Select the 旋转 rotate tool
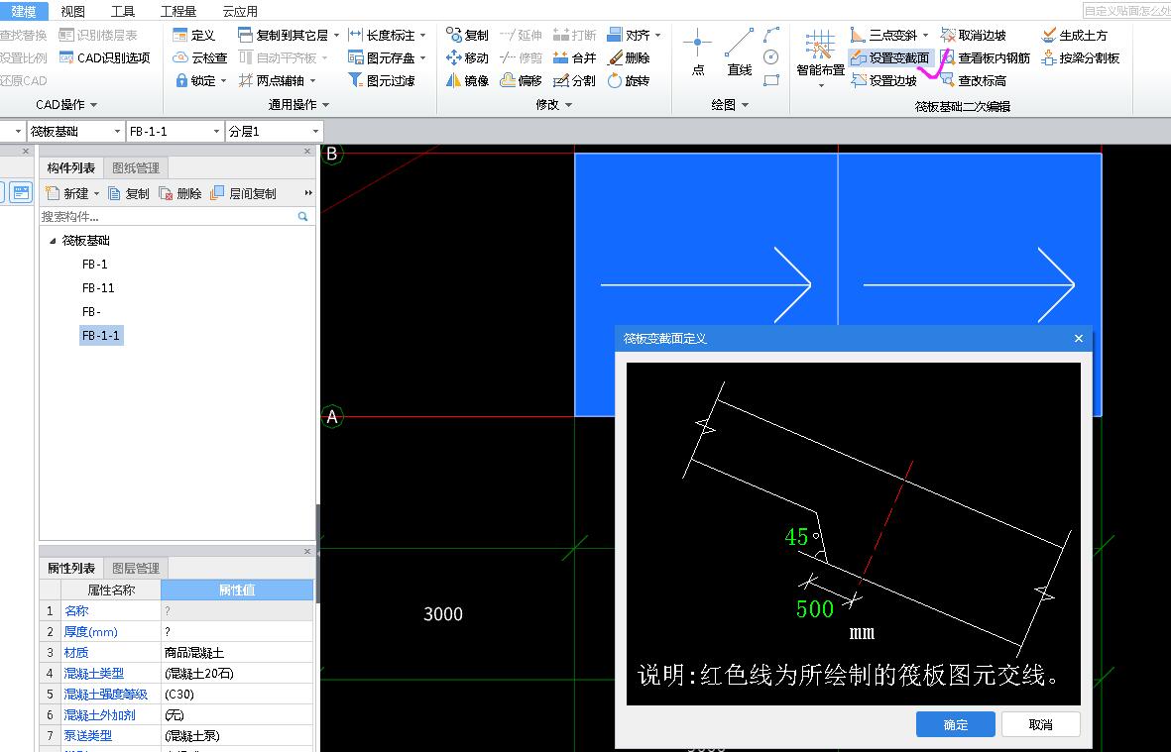The image size is (1171, 752). click(x=629, y=80)
